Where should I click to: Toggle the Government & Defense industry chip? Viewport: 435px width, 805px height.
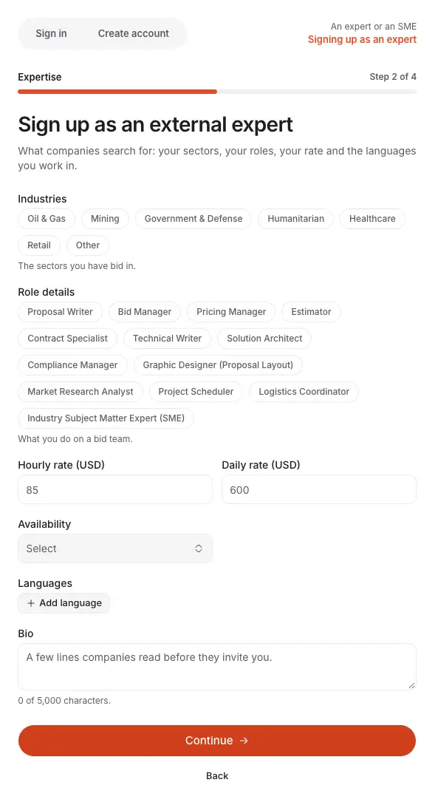click(193, 219)
